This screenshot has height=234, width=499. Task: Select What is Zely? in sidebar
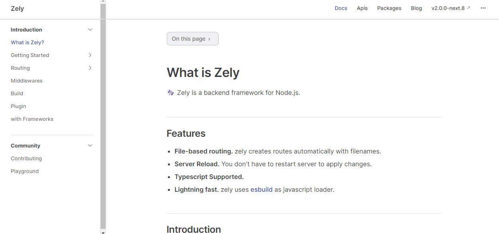28,42
